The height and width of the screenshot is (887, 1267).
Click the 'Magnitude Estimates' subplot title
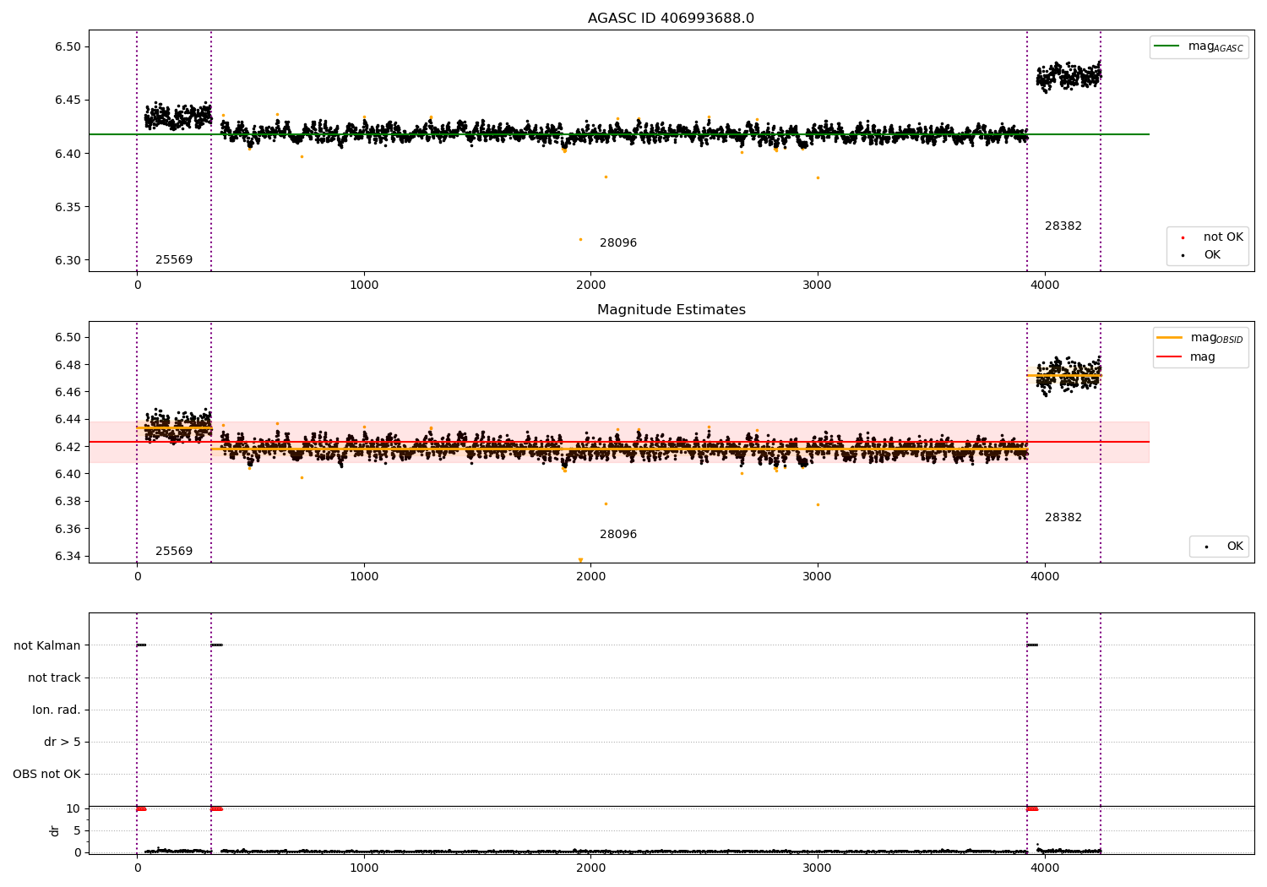[x=671, y=310]
